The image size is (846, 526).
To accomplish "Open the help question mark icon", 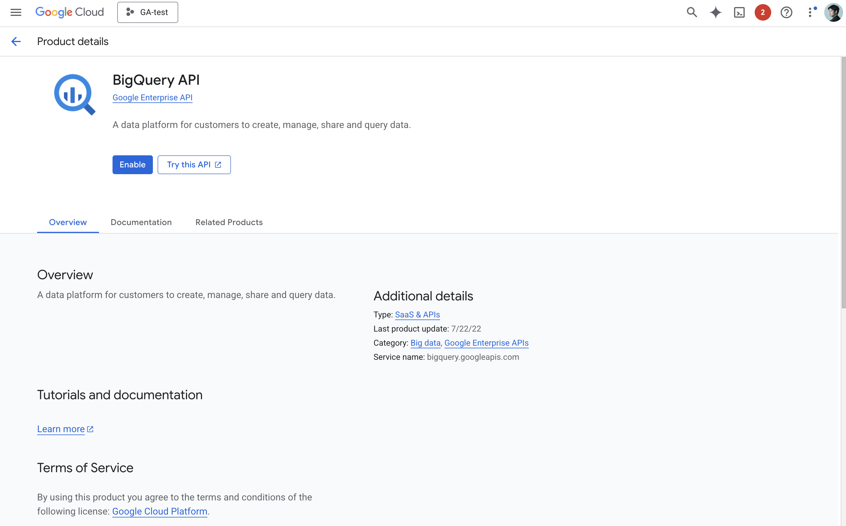I will pos(786,13).
